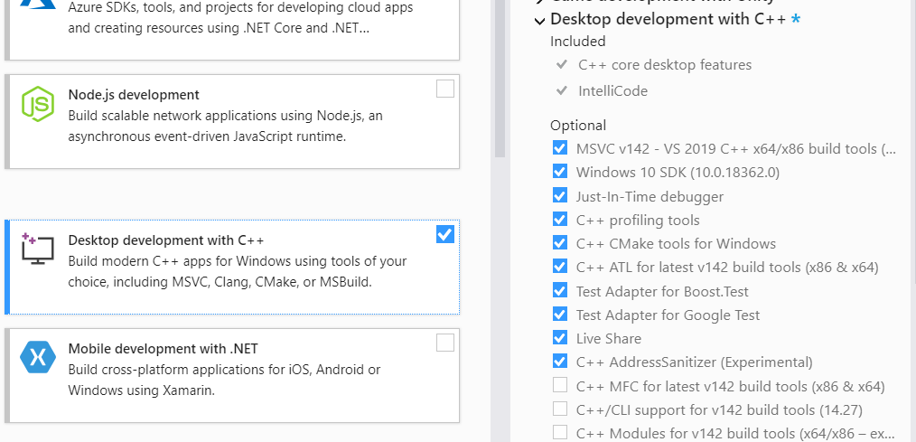Uncheck C++ ATL for latest v142 build tools

pyautogui.click(x=560, y=267)
